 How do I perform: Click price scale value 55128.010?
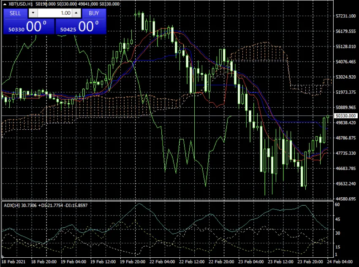coord(346,46)
